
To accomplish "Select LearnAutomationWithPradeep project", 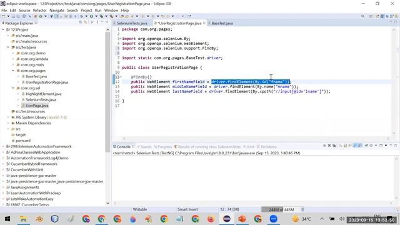I will coord(36,193).
